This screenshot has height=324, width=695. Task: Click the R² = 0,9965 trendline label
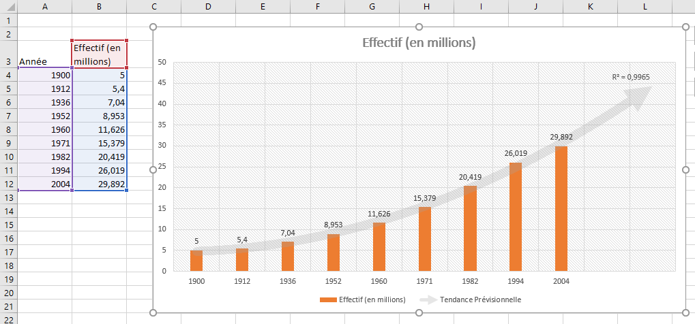[631, 77]
